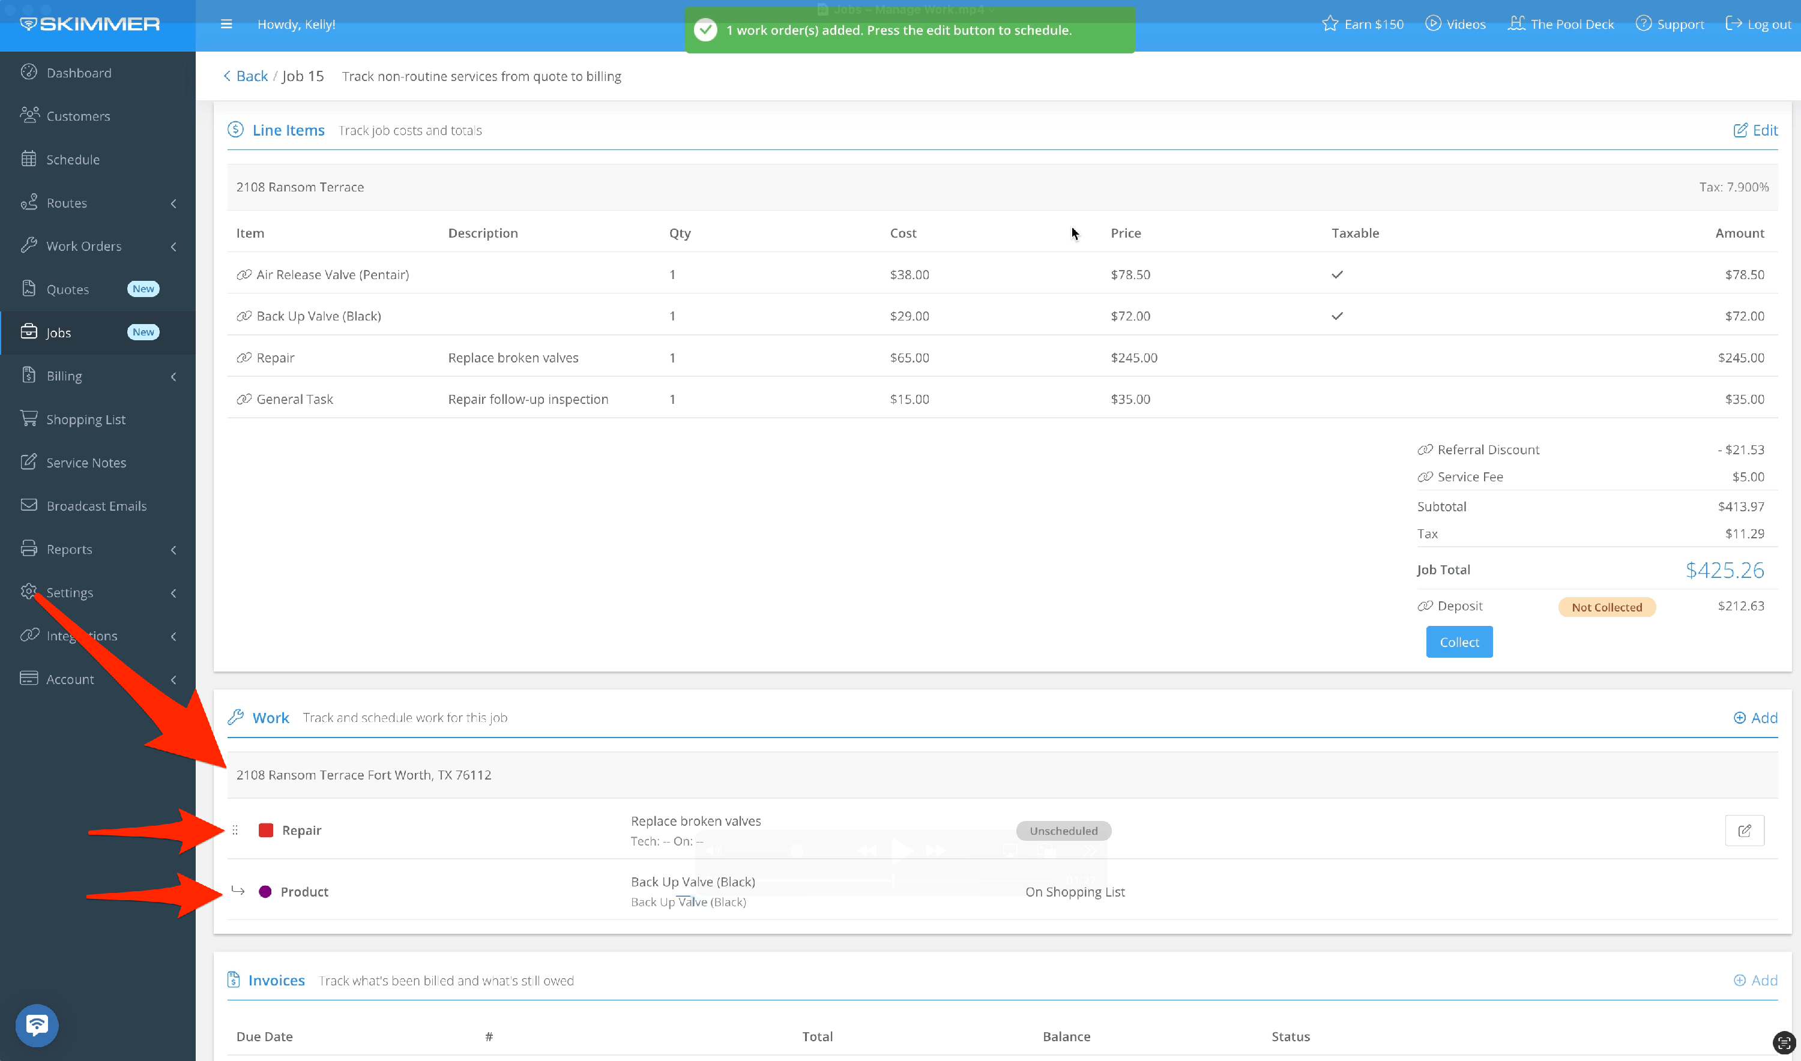The width and height of the screenshot is (1801, 1061).
Task: Go to Customers in sidebar
Action: coord(78,116)
